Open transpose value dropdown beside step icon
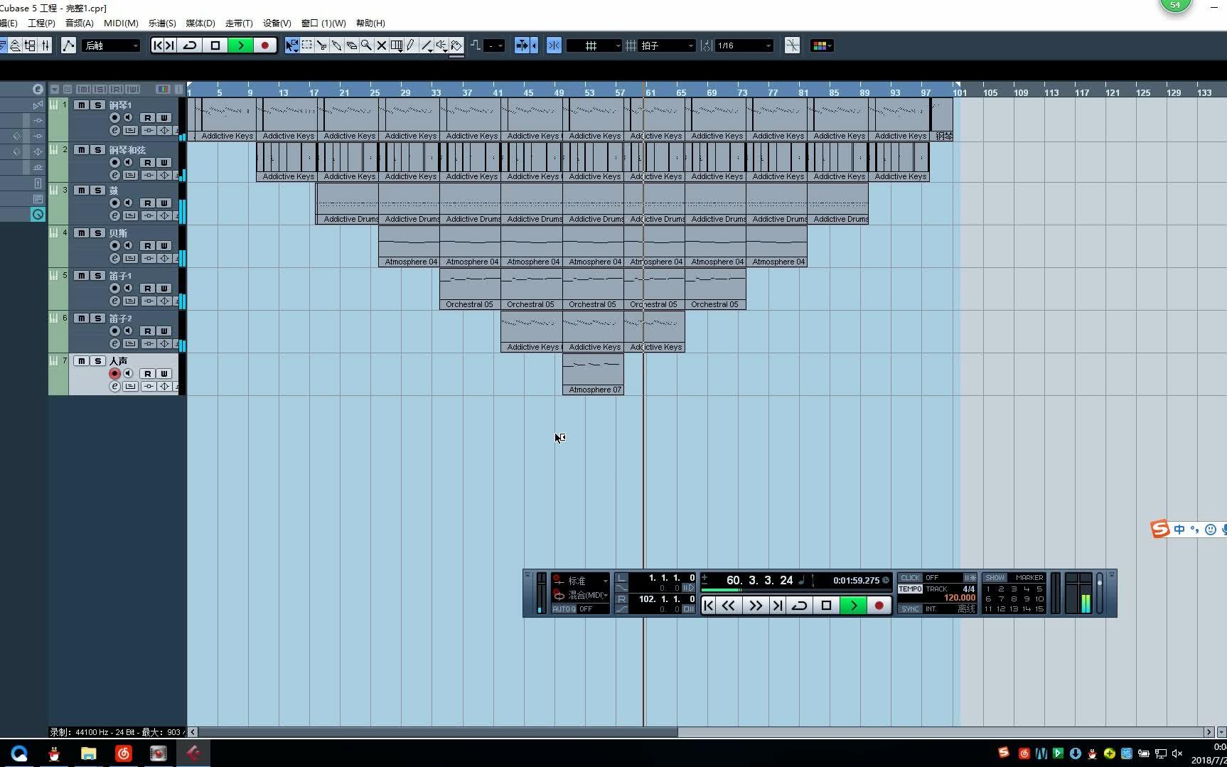Screen dimensions: 1227x767 click(495, 45)
